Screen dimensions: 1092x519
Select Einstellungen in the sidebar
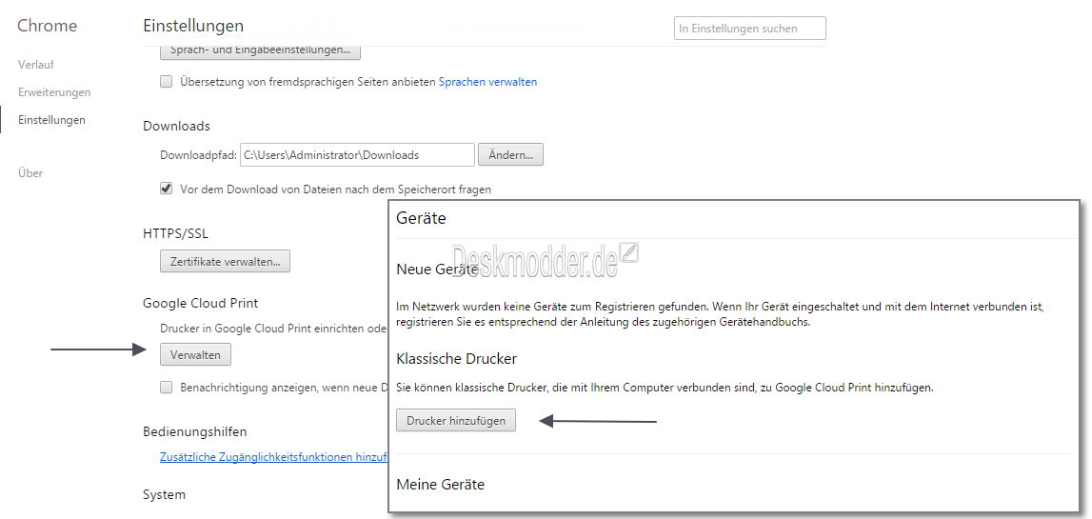point(51,120)
